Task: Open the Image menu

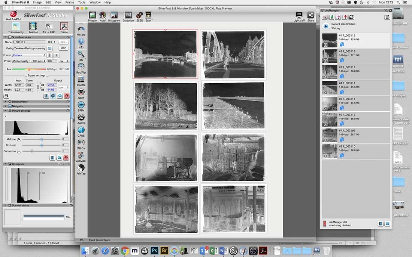Action: [37, 2]
